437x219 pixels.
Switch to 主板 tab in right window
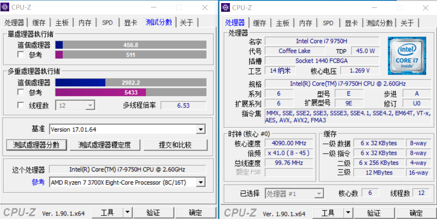pos(282,23)
